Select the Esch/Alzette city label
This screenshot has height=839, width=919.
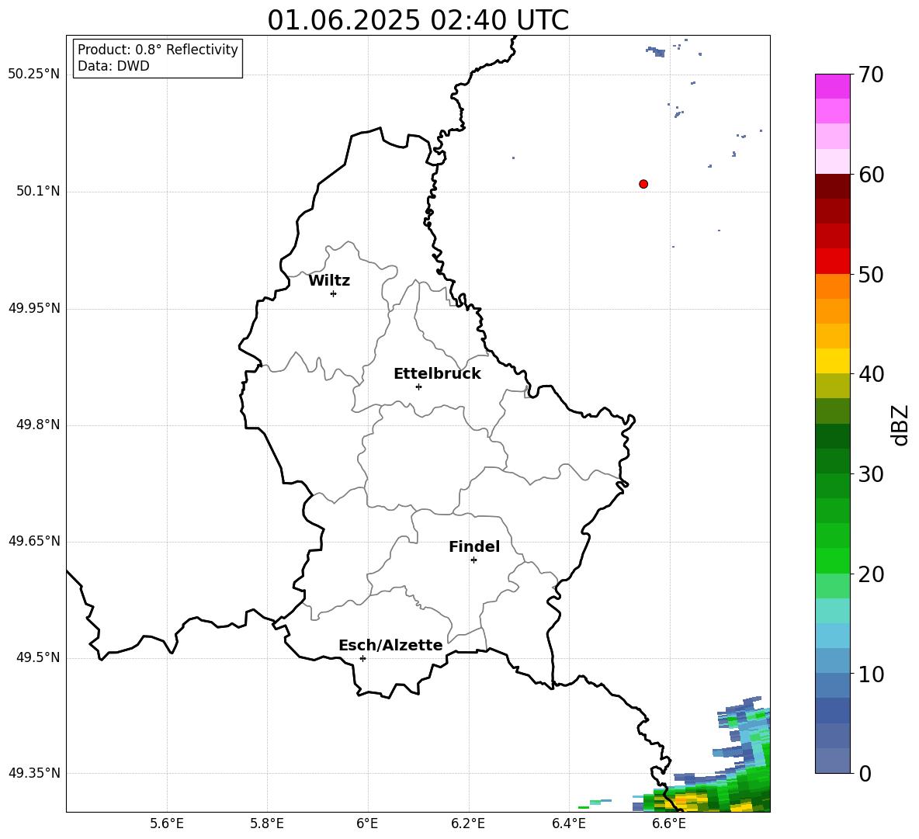pos(390,646)
